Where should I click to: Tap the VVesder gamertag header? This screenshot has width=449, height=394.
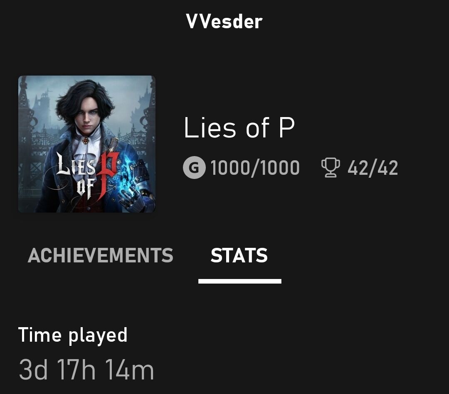pos(224,22)
